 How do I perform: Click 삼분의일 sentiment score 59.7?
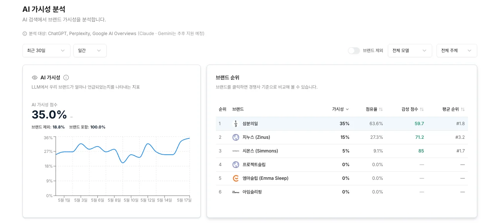pyautogui.click(x=419, y=124)
